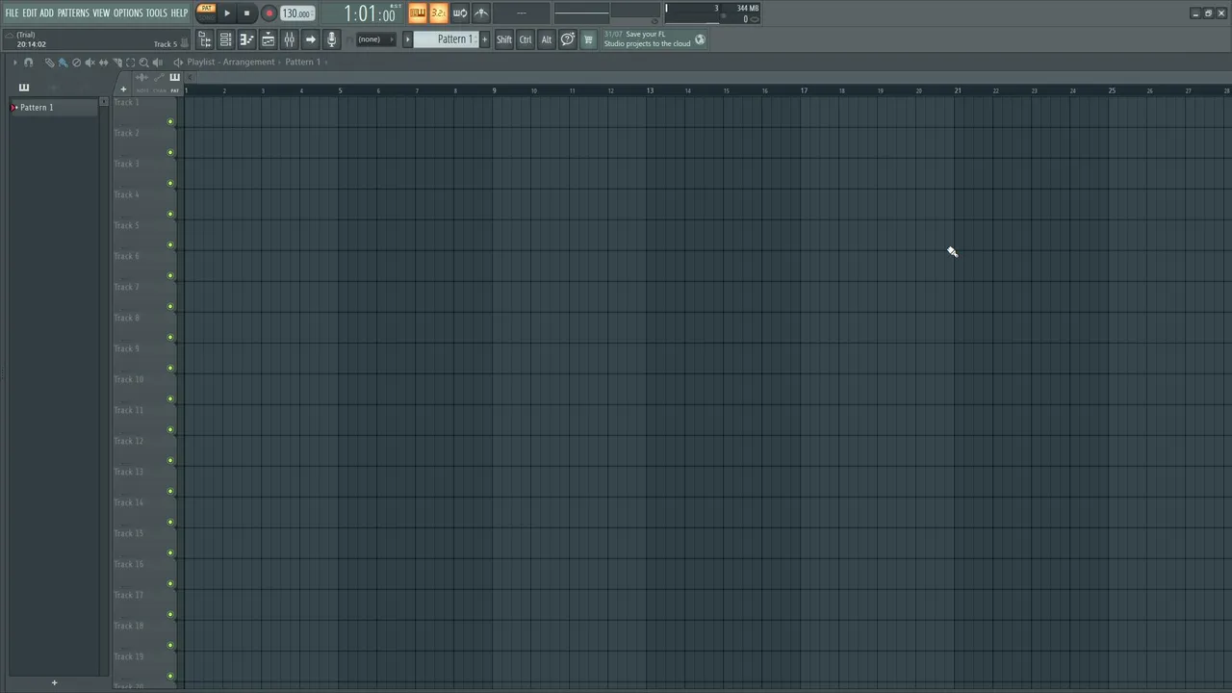Screen dimensions: 1232x693
Task: Open the playlist menu arrow icon
Action: [x=14, y=63]
